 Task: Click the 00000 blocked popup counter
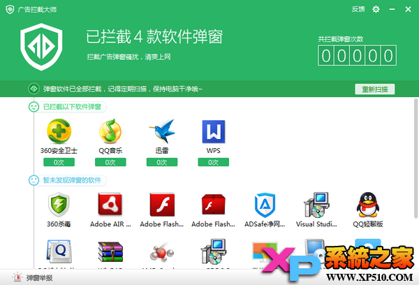click(x=357, y=56)
